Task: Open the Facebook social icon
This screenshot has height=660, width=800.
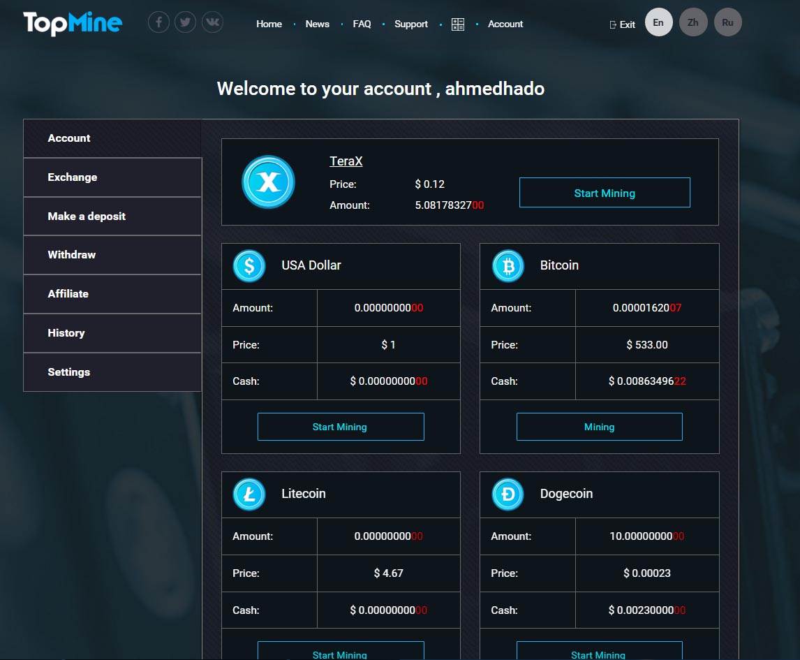Action: (x=158, y=22)
